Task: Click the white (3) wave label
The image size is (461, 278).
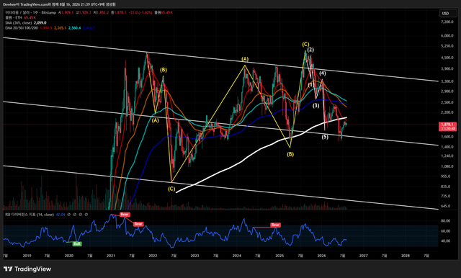Action: [x=315, y=105]
